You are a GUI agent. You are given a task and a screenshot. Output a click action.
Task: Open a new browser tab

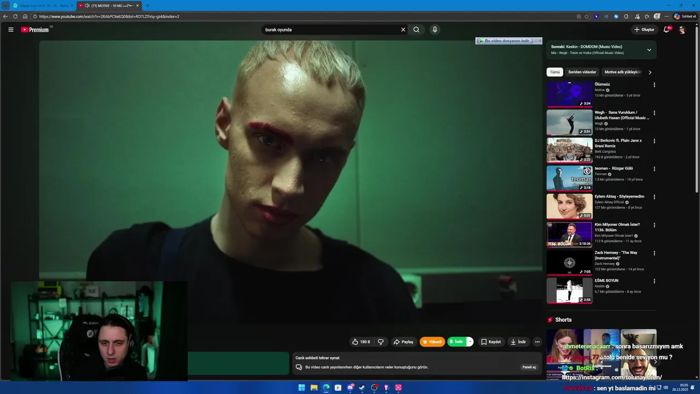[x=147, y=5]
